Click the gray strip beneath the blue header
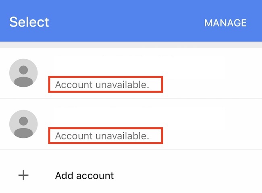Viewport: 262px width, 193px height. (x=131, y=45)
